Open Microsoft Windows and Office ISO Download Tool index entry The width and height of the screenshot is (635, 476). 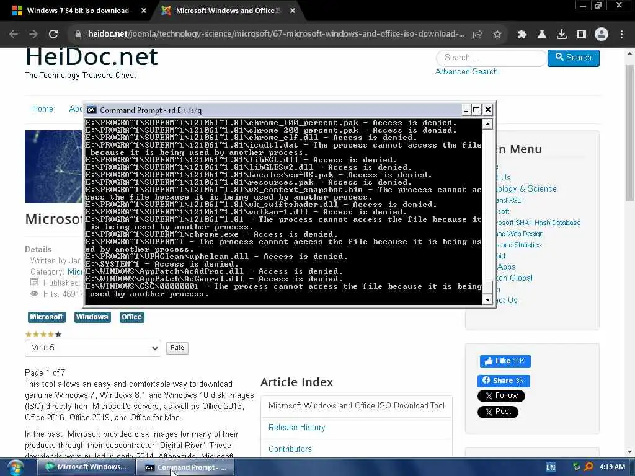[357, 406]
